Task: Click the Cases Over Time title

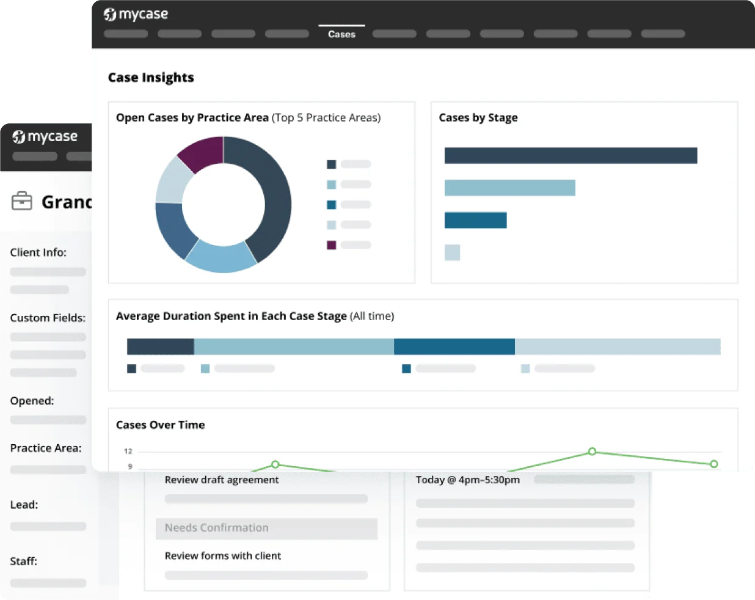Action: click(161, 425)
